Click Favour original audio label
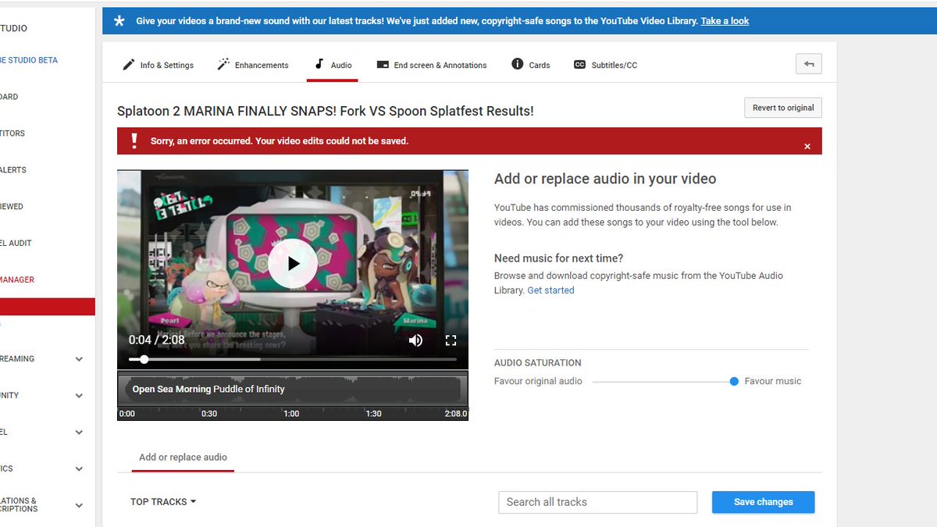 [x=538, y=381]
